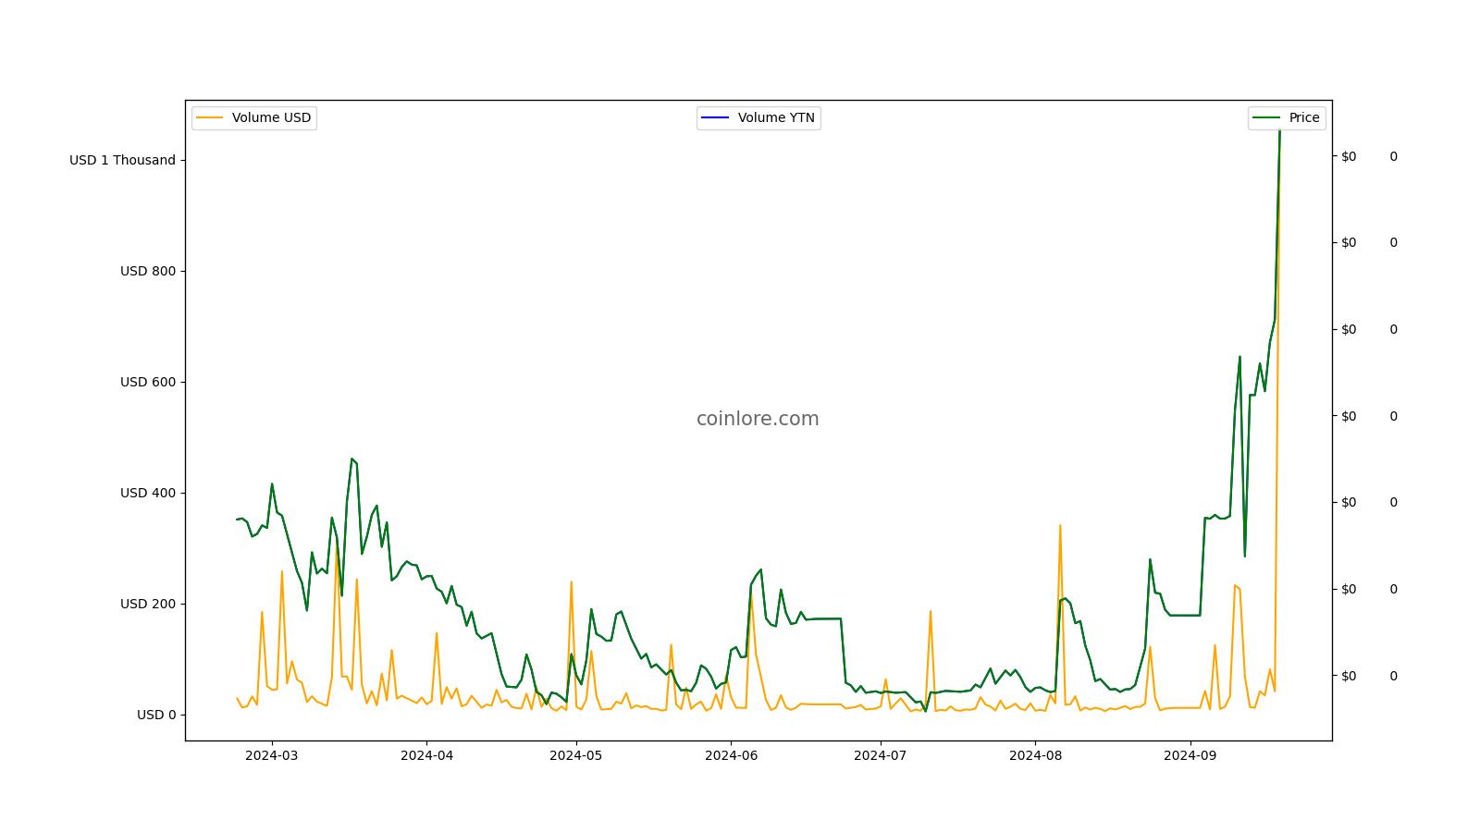Click the 2024-09 date label
The width and height of the screenshot is (1480, 832).
click(1190, 755)
